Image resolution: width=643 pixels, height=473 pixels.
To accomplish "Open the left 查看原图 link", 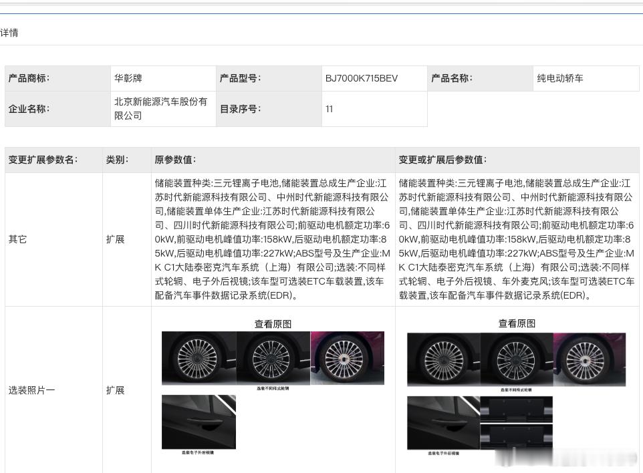I will point(273,324).
